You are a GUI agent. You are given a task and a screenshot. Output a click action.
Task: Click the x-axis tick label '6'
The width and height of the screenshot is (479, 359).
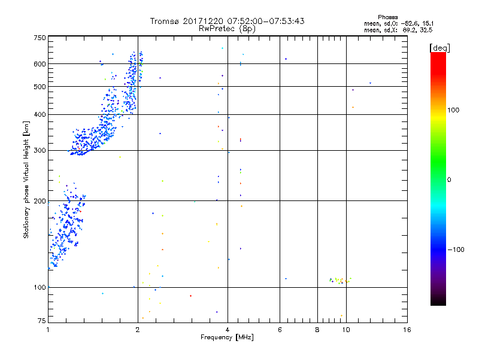click(280, 330)
